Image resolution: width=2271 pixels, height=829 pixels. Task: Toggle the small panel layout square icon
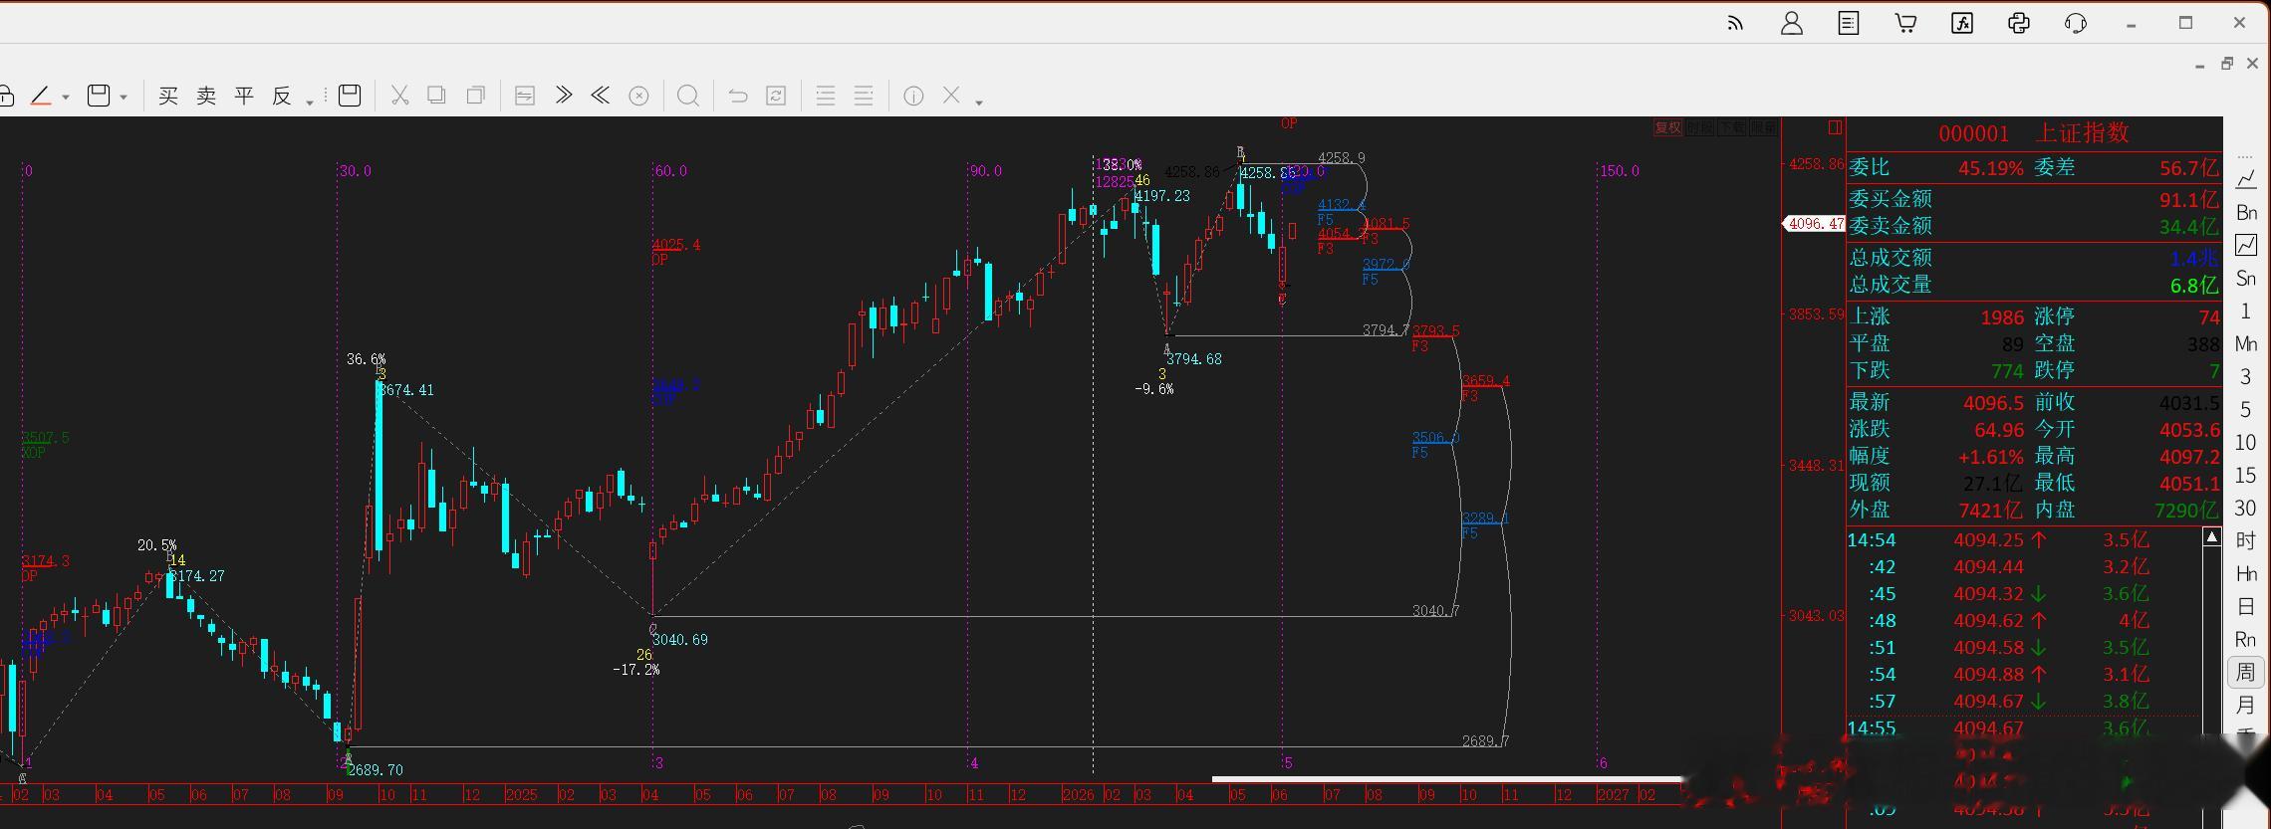coord(1835,127)
